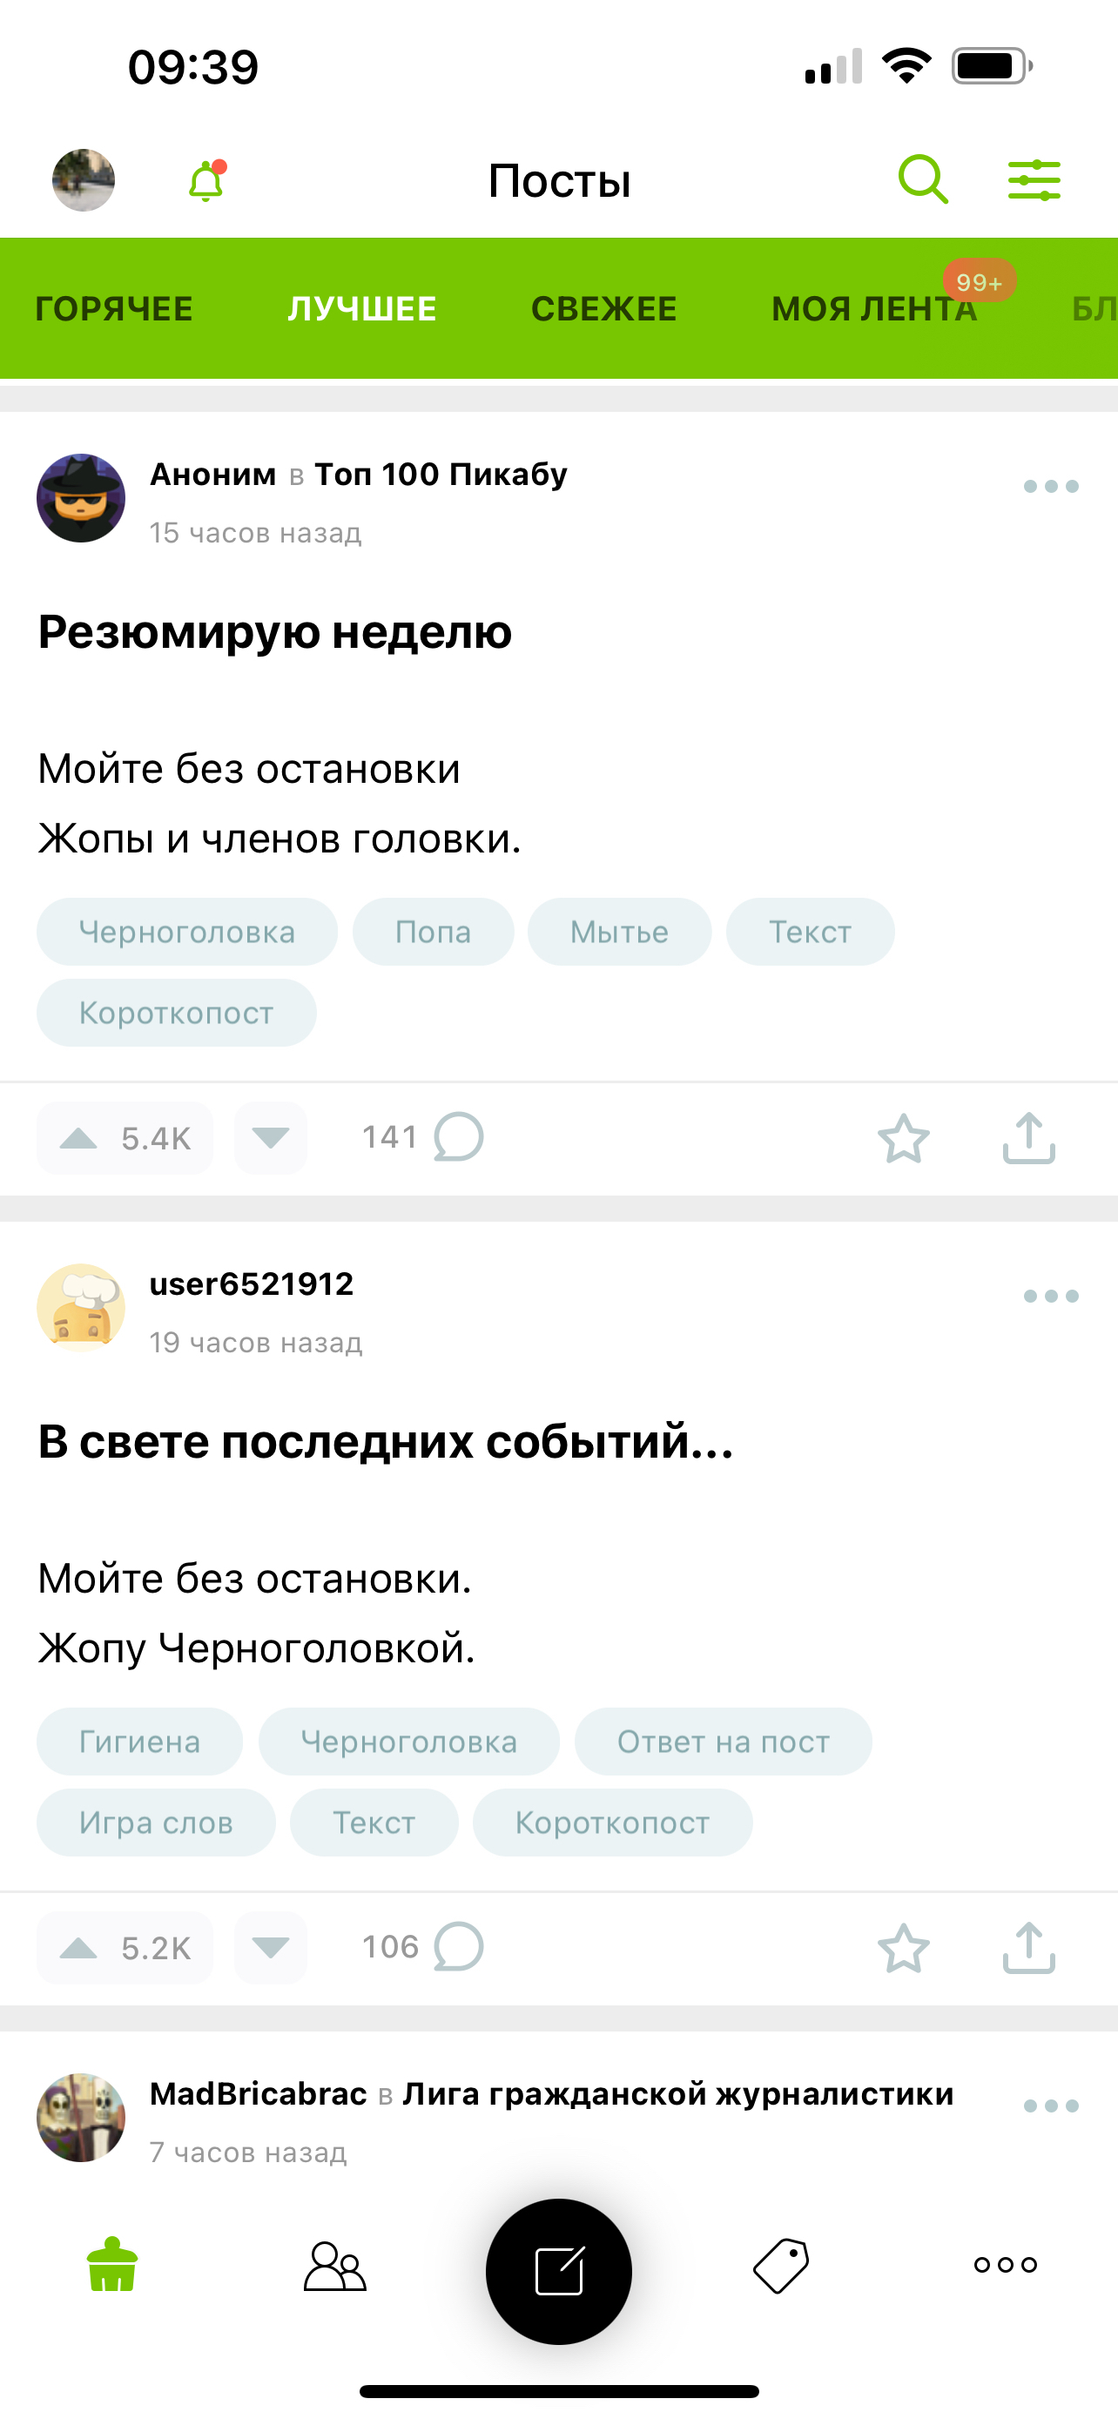This screenshot has height=2419, width=1118.
Task: Share the "Резюмирую неделю" post
Action: [1029, 1138]
